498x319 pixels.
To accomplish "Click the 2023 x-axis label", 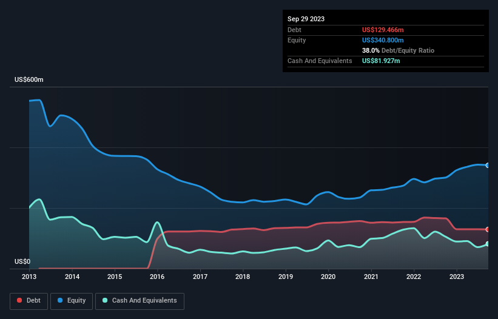I will [x=456, y=277].
